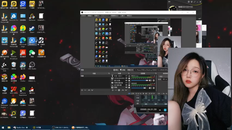
Task: Move scene up with the up arrow
Action: coord(89,90)
